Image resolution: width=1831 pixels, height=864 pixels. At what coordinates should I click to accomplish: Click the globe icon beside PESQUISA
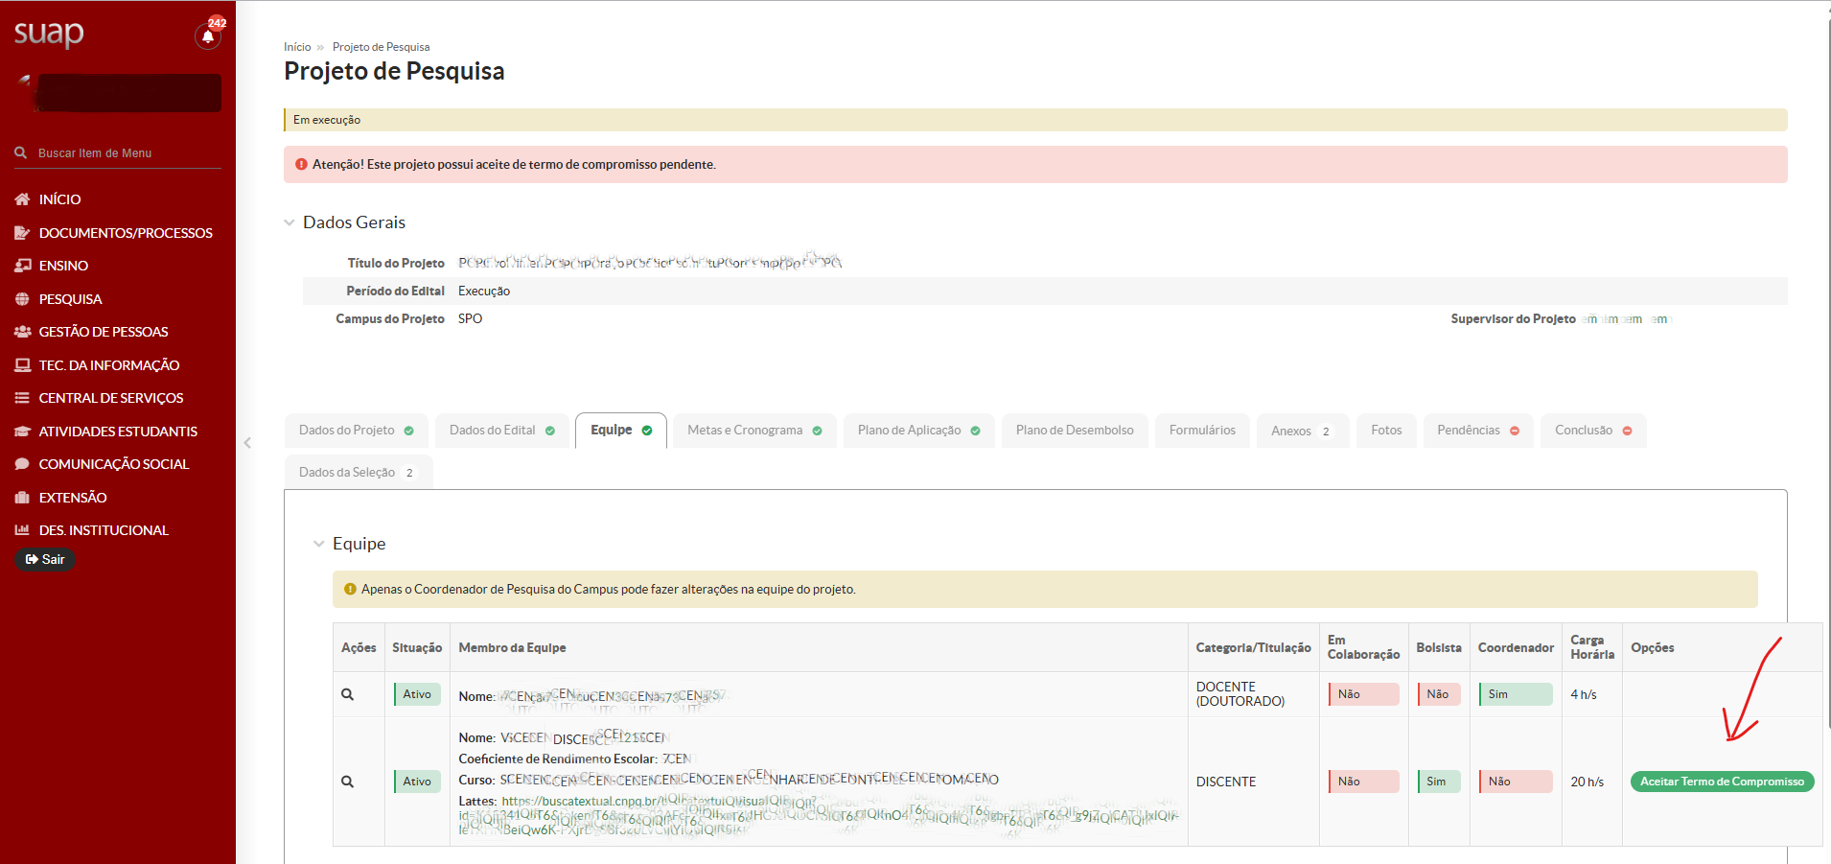pyautogui.click(x=22, y=299)
